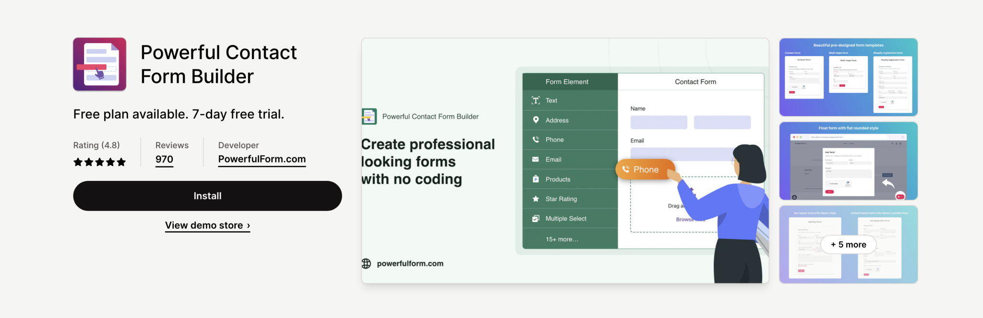Click the Address pin icon

[536, 120]
